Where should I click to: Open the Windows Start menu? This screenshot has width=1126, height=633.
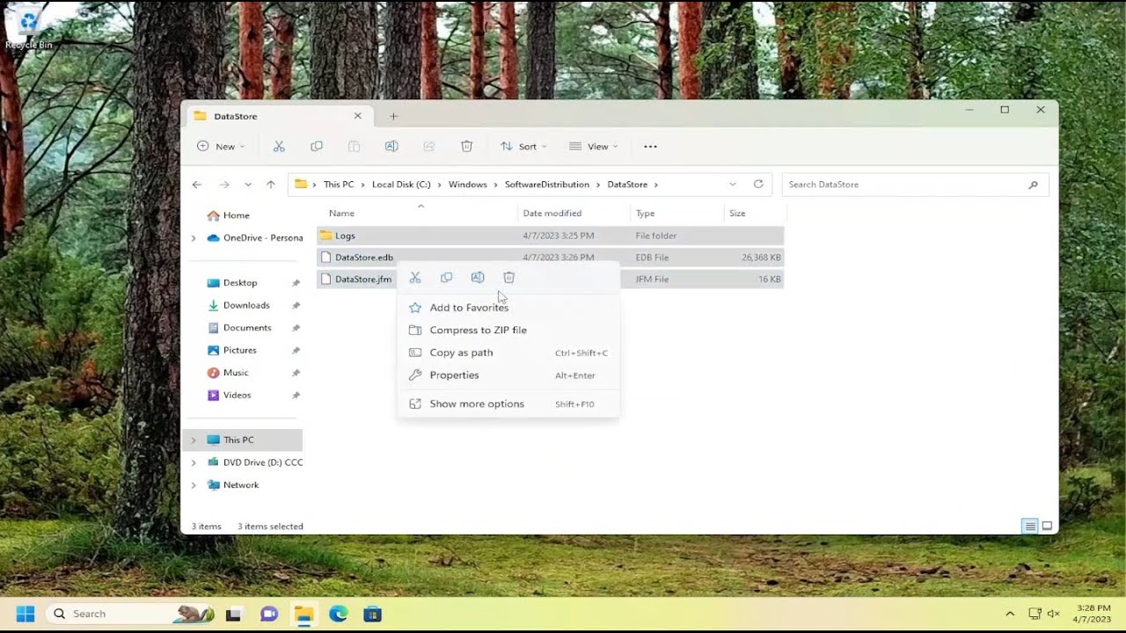(x=26, y=614)
